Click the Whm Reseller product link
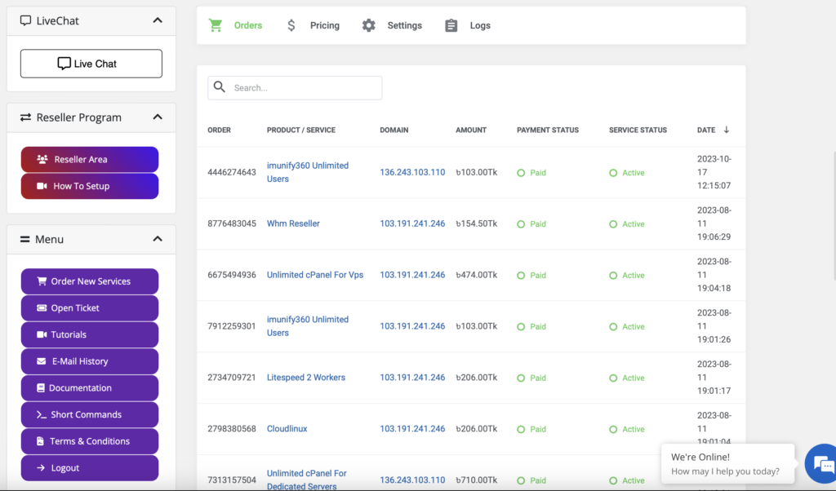This screenshot has width=836, height=491. point(293,223)
